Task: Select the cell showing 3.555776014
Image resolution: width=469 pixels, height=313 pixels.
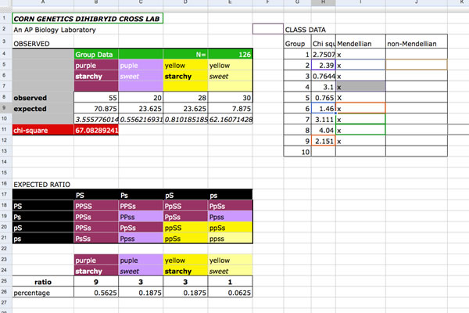Action: click(96, 120)
